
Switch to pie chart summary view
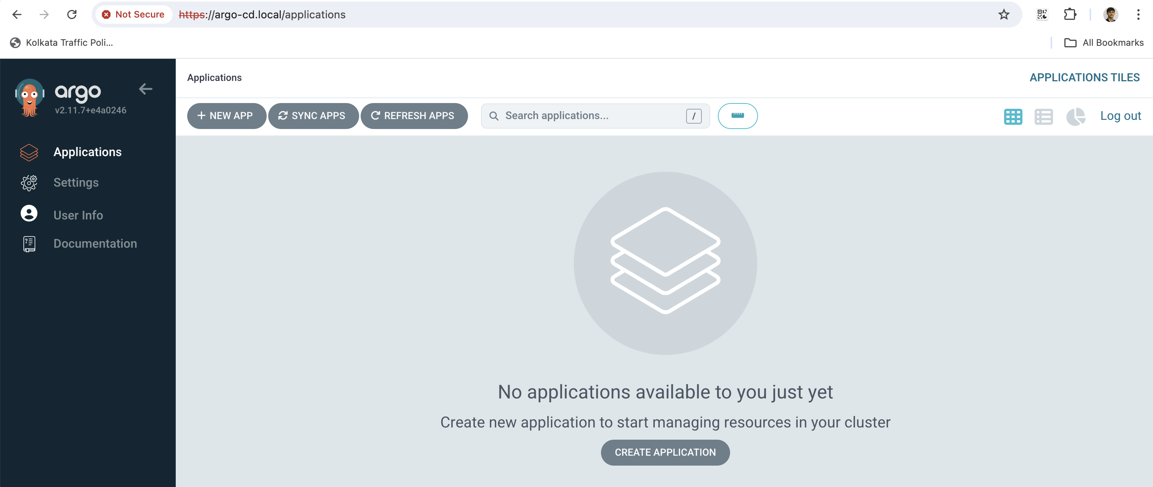coord(1075,117)
